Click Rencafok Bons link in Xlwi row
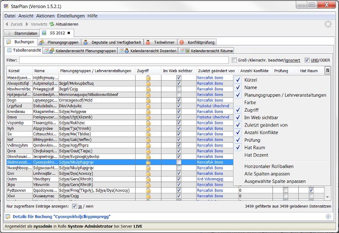 [x=210, y=196]
